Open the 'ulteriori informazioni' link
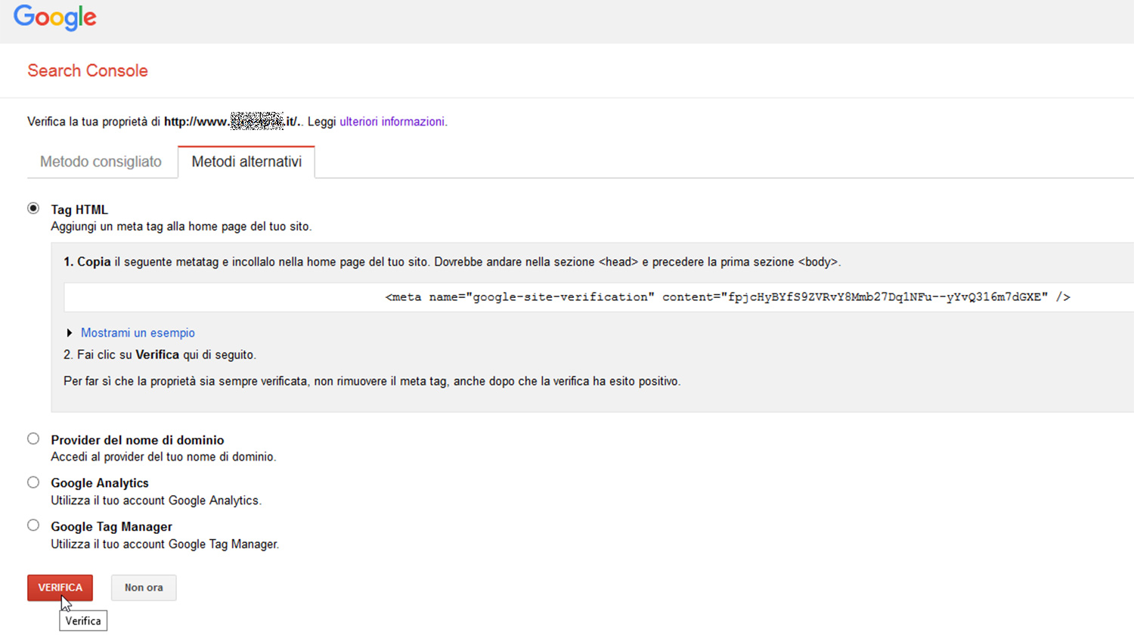The image size is (1134, 642). (392, 122)
